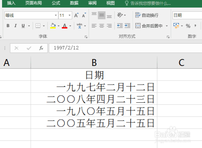This screenshot has width=202, height=148.
Task: Open 插入 tab
Action: tap(11, 3)
